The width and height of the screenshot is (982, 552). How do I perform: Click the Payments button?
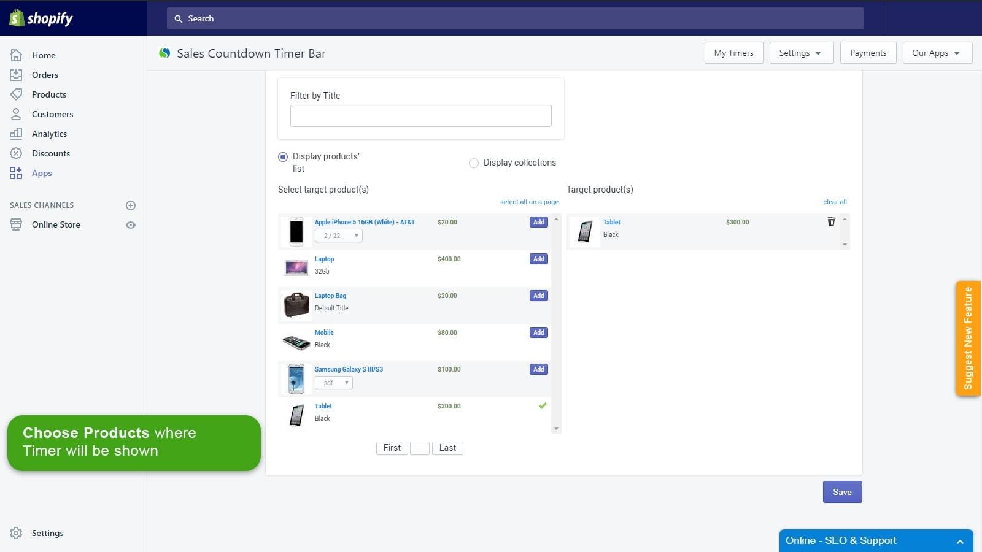[868, 53]
